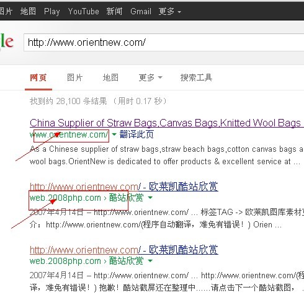This screenshot has width=304, height=303.
Task: Expand the 更多 menu in top bar
Action: [170, 11]
